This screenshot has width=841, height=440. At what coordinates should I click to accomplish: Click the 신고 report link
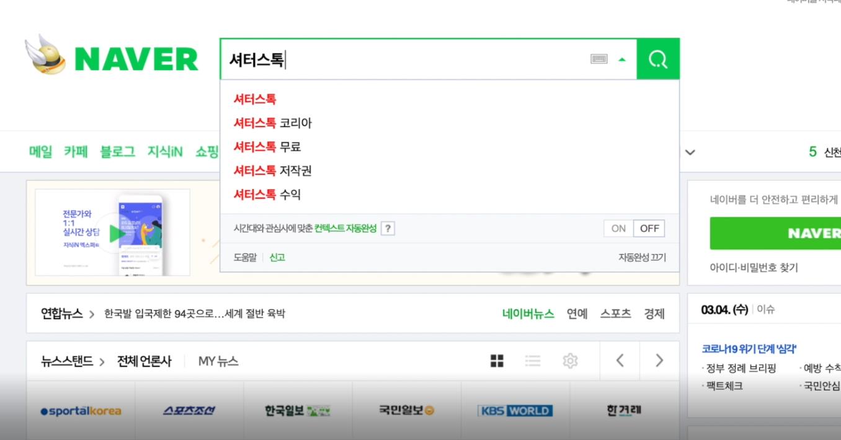tap(277, 257)
